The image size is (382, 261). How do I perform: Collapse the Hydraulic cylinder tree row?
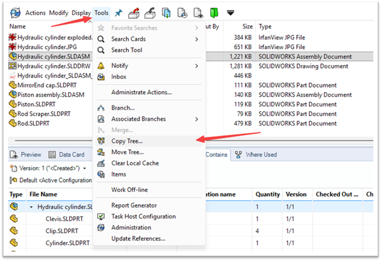[x=31, y=207]
